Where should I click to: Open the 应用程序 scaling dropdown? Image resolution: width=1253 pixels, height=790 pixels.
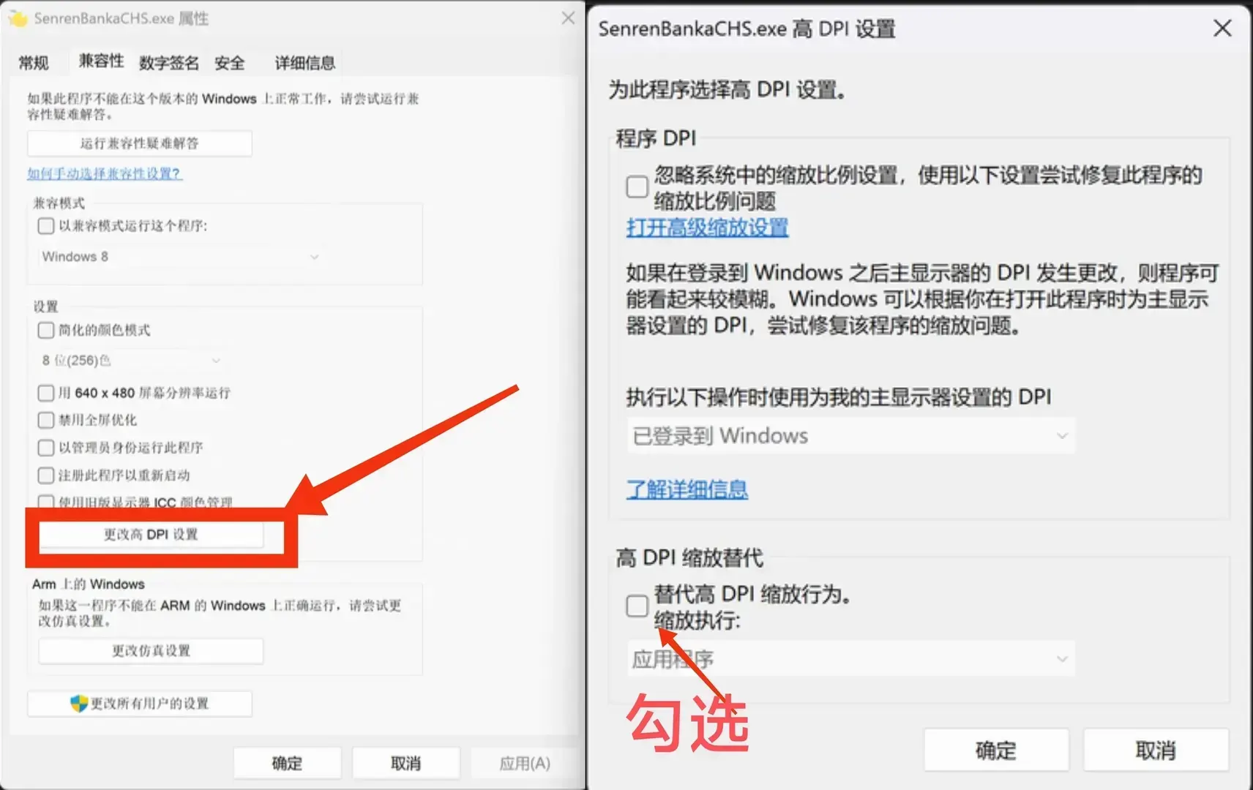click(851, 659)
